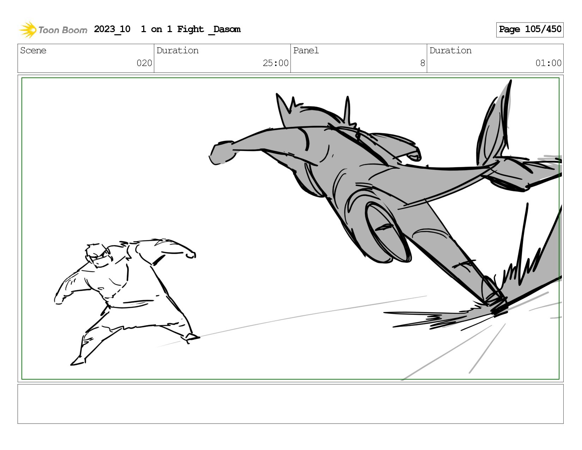Click panel duration value '01:00'
The image size is (582, 450).
click(x=548, y=63)
